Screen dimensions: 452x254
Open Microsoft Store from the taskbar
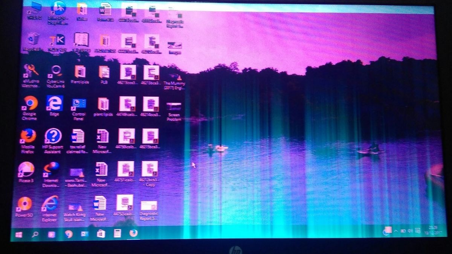(x=101, y=234)
